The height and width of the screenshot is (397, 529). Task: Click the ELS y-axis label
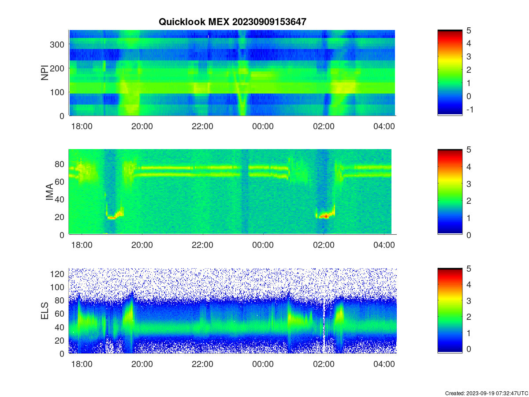(x=45, y=311)
